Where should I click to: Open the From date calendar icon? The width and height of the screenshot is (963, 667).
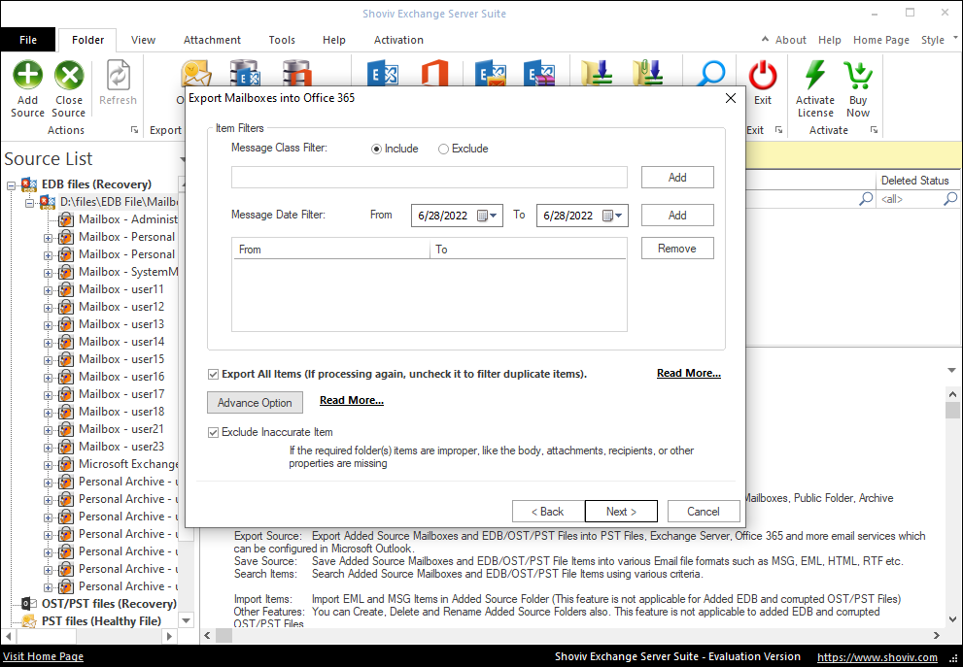pyautogui.click(x=483, y=216)
